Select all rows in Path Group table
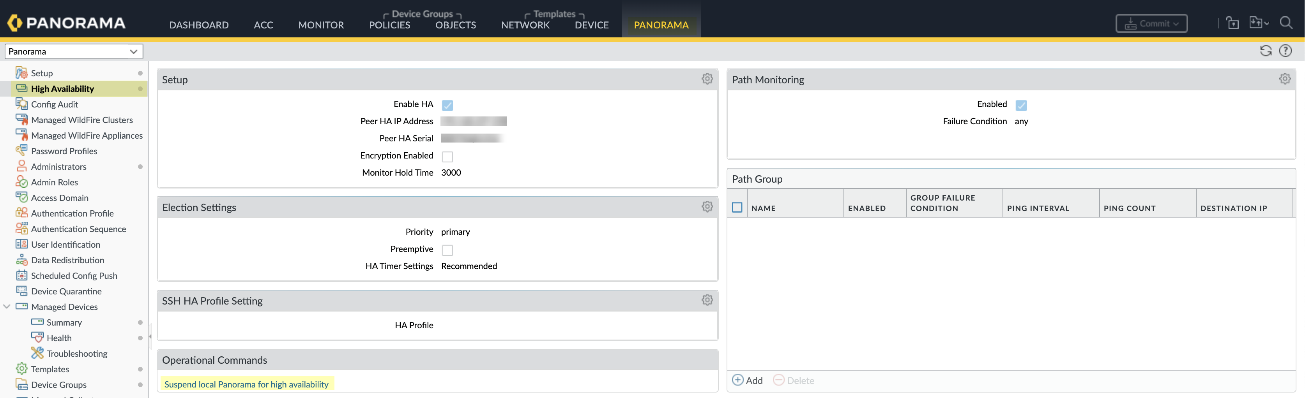The width and height of the screenshot is (1305, 398). pyautogui.click(x=737, y=207)
